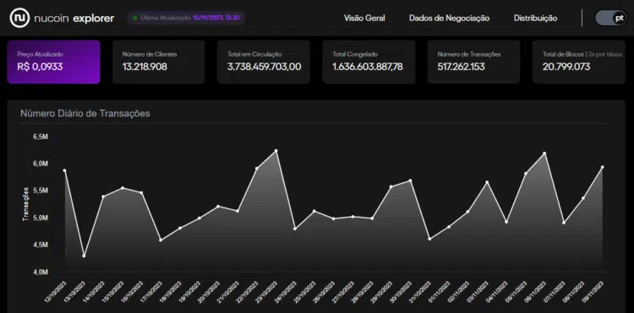Click the 5,5M y-axis label
Image resolution: width=634 pixels, height=313 pixels.
41,191
